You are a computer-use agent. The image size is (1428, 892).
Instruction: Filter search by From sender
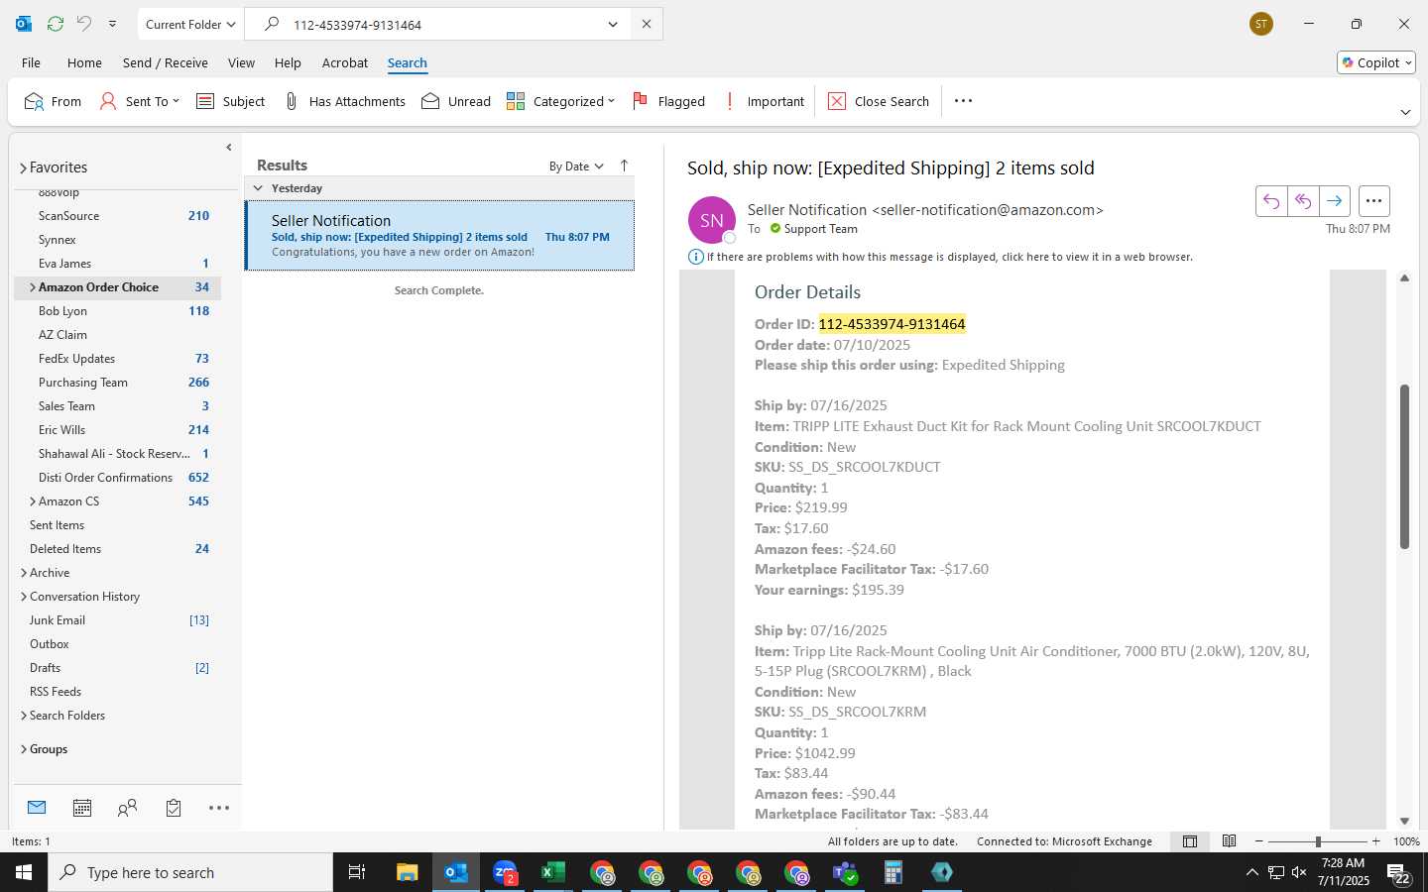point(53,101)
